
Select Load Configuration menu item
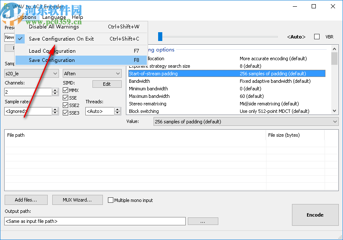[x=82, y=51]
